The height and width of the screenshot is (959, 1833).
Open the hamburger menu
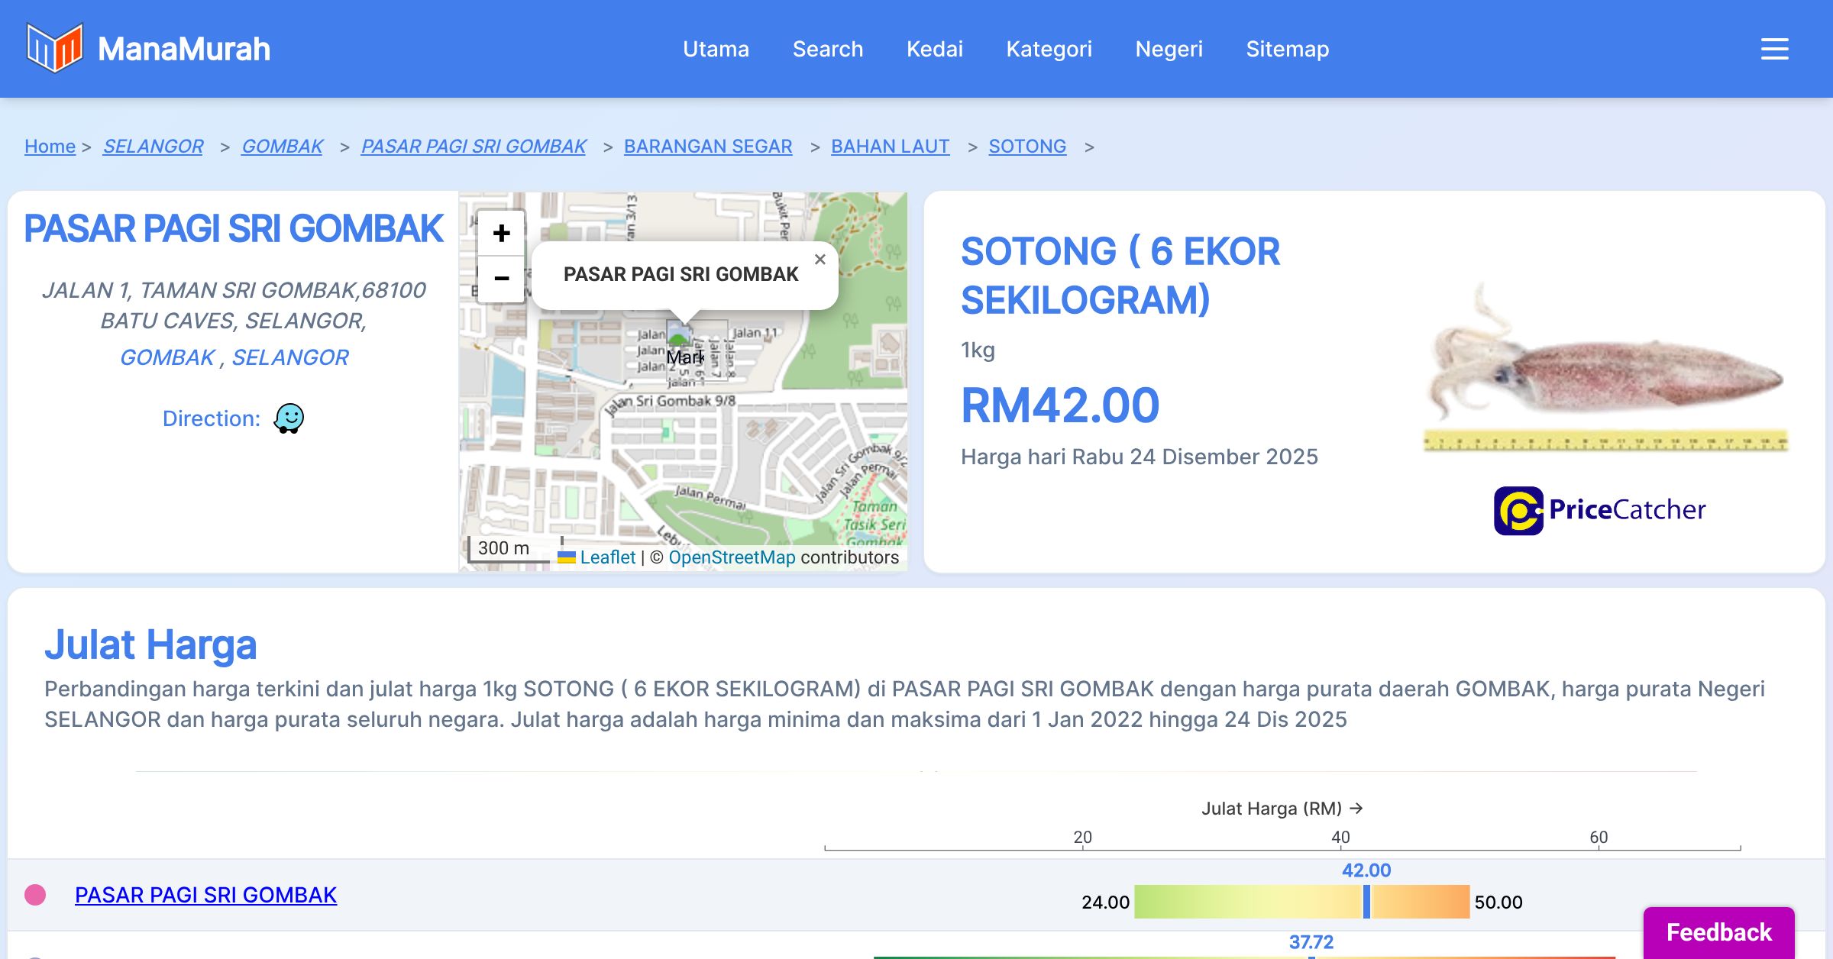click(x=1774, y=49)
